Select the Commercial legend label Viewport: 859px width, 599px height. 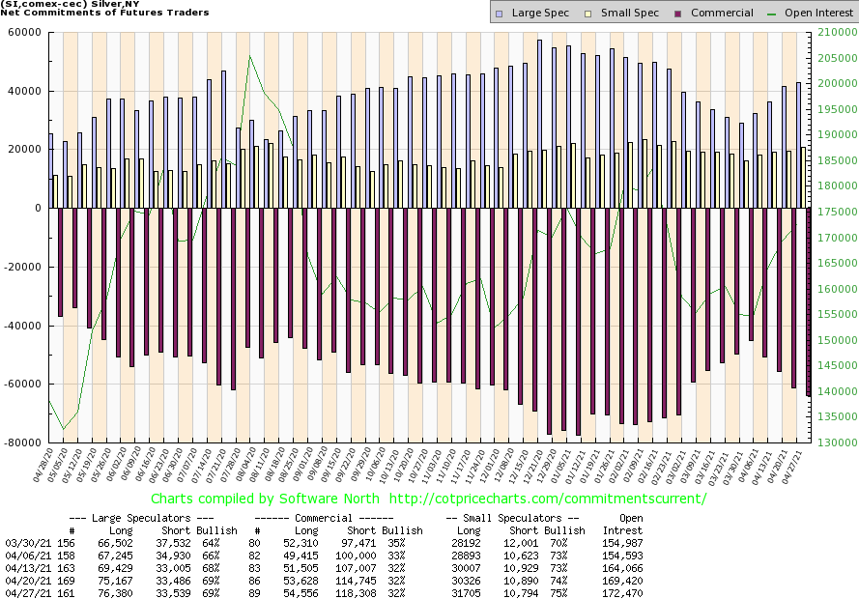(x=722, y=14)
